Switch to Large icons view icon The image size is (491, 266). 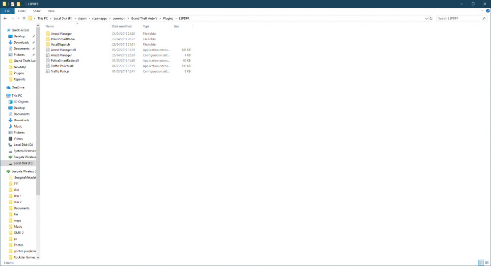[487, 263]
